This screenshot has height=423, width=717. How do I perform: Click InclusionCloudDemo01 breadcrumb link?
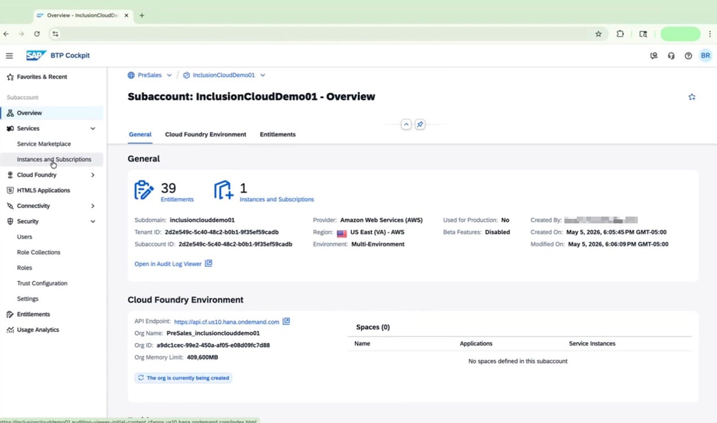224,75
